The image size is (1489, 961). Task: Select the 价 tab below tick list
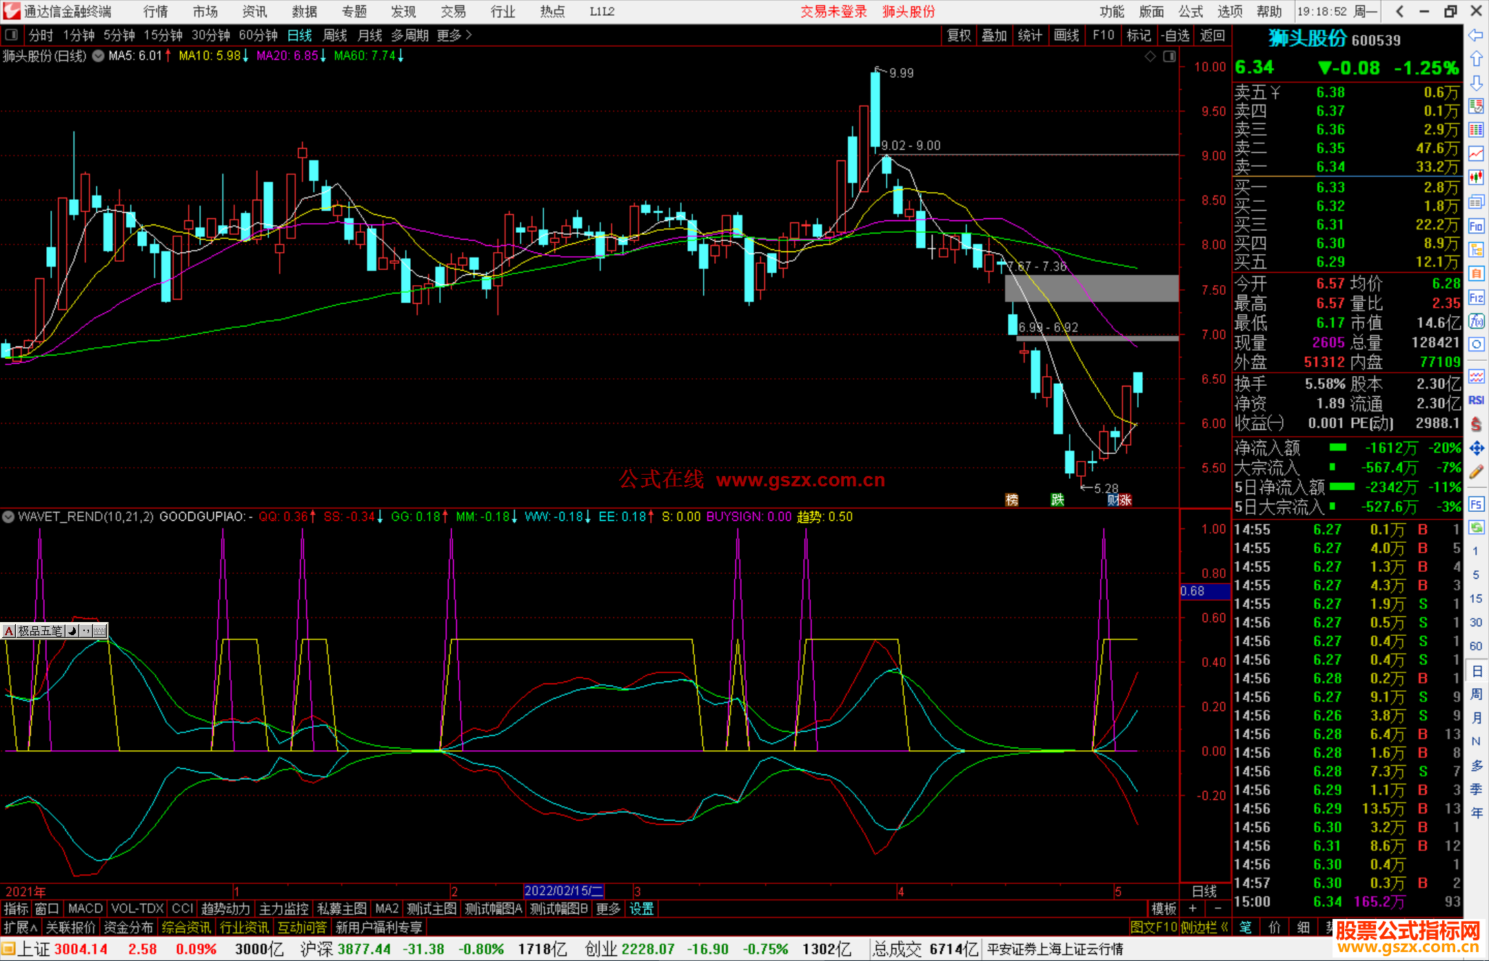click(1275, 927)
